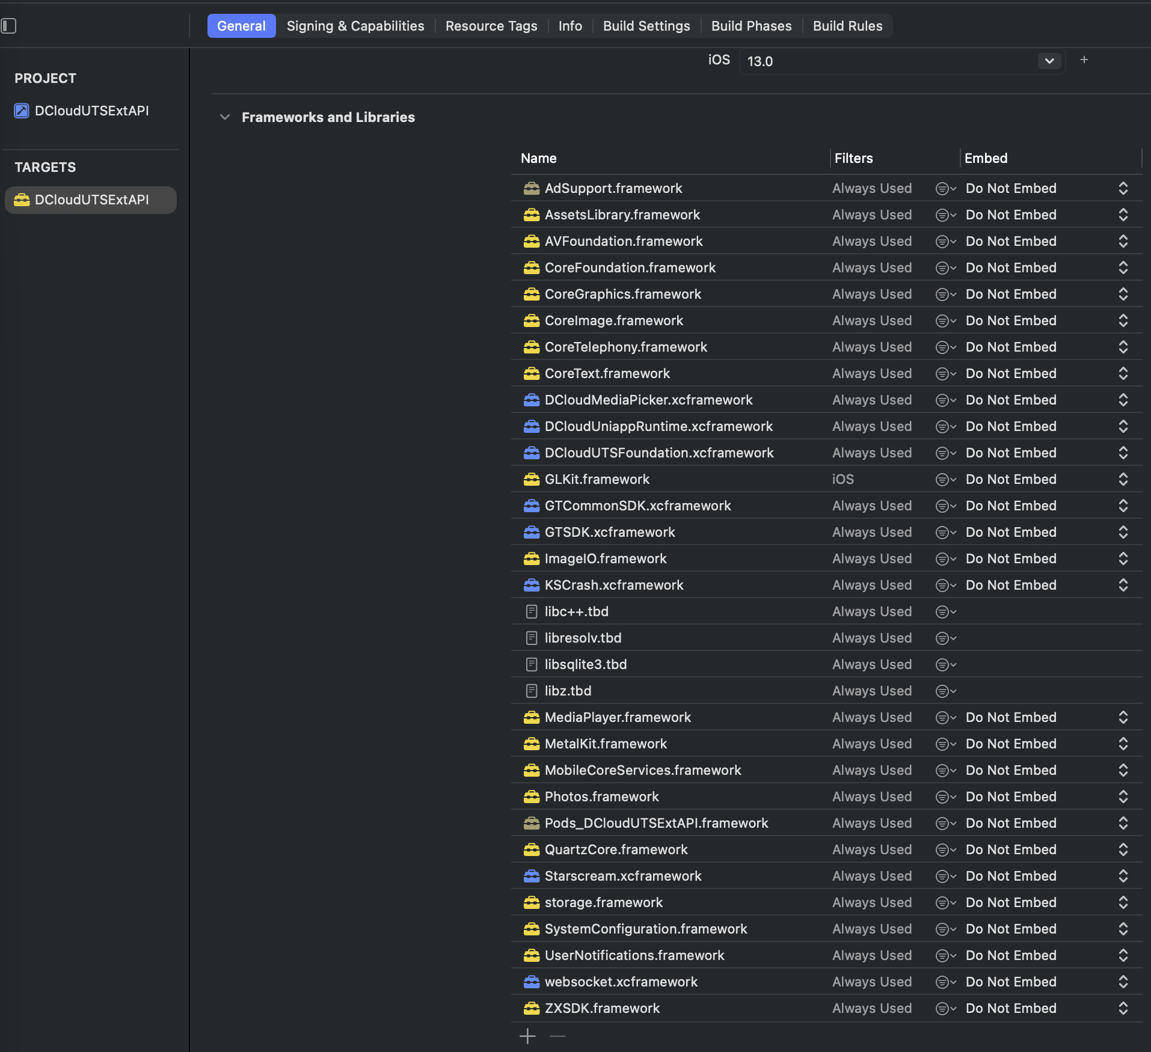Open filter options for Photos.framework
1151x1052 pixels.
(x=945, y=797)
